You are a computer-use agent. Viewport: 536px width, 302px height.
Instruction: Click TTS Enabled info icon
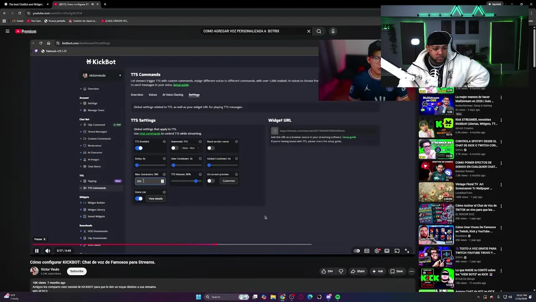[x=164, y=142]
